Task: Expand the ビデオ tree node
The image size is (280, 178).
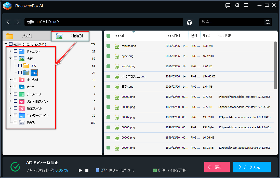Action: point(10,87)
